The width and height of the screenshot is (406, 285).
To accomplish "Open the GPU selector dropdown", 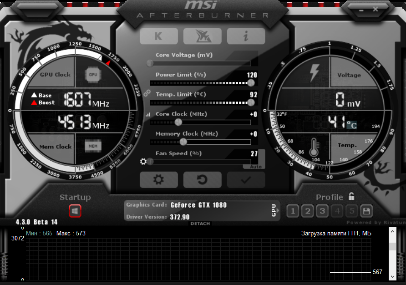I will point(274,210).
